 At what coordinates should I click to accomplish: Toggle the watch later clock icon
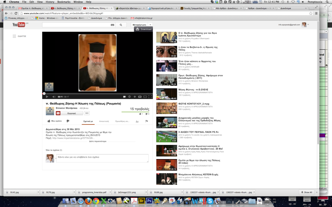[135, 97]
